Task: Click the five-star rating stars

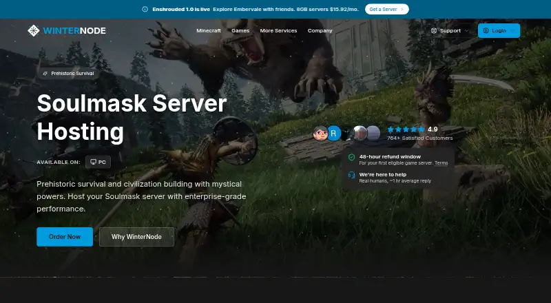Action: point(406,129)
